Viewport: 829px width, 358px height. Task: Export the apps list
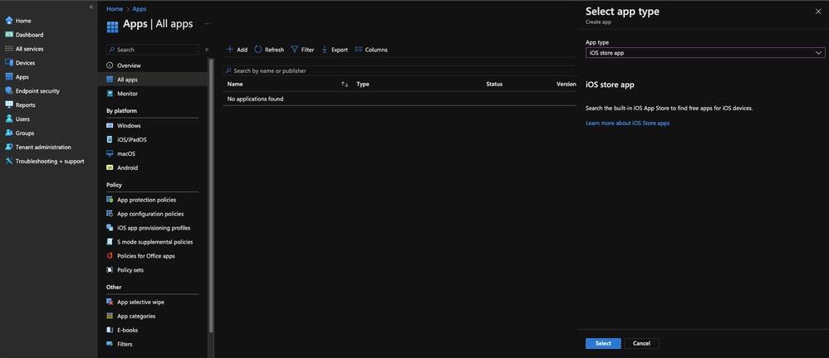(x=335, y=50)
